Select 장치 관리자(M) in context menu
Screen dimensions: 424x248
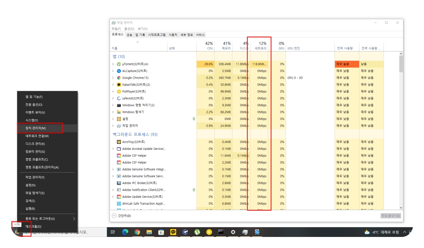click(47, 128)
